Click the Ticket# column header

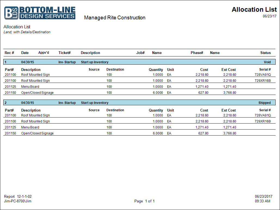[64, 53]
